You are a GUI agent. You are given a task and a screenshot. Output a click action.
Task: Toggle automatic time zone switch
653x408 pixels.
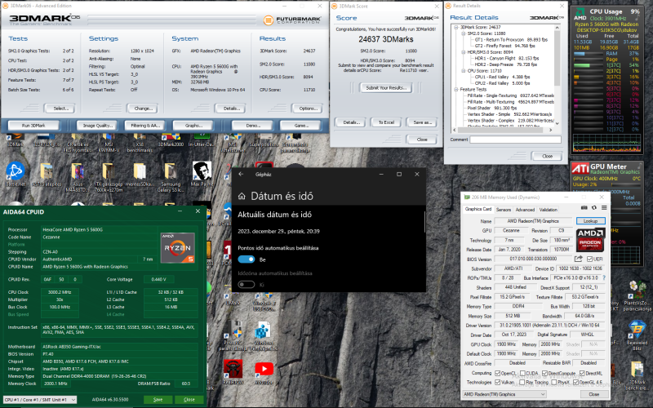pyautogui.click(x=247, y=285)
